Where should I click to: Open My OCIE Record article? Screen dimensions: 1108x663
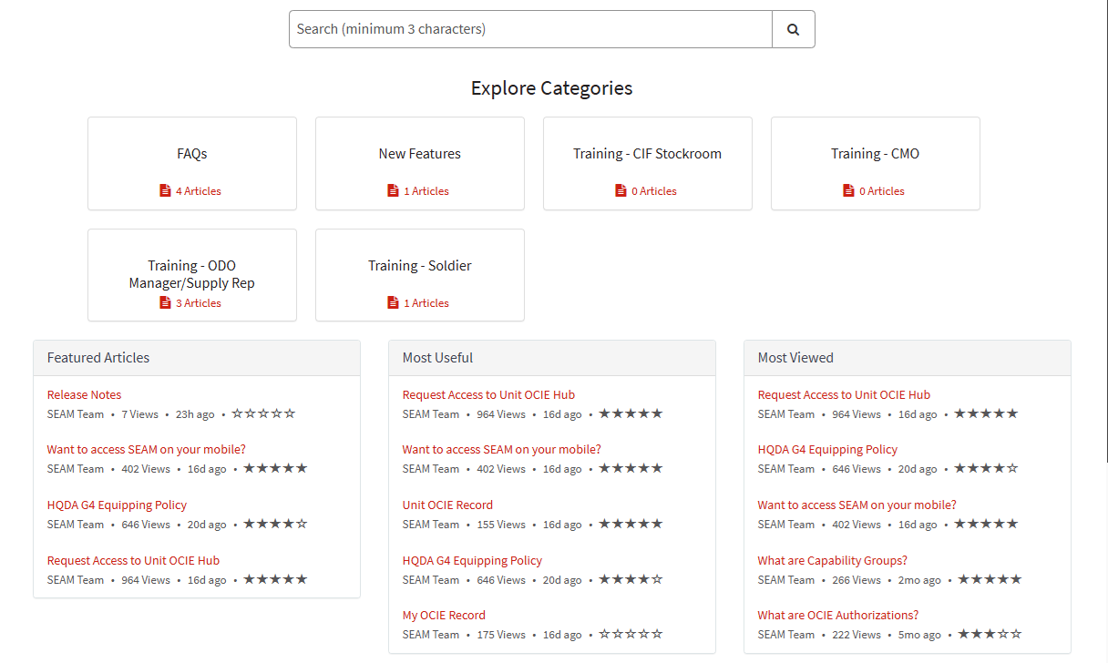pos(444,616)
